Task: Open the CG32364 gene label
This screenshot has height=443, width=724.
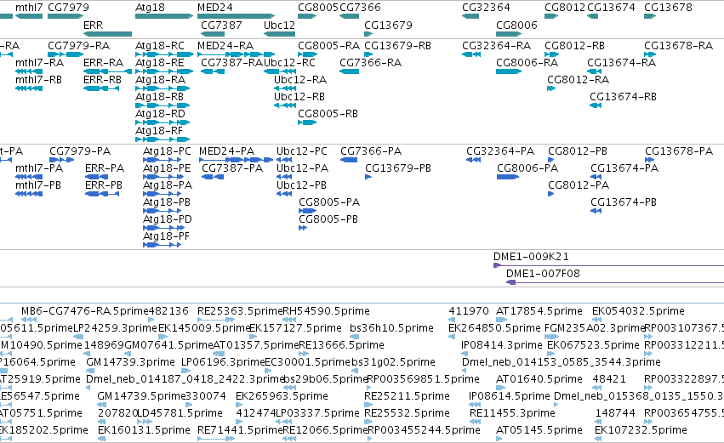Action: tap(486, 8)
